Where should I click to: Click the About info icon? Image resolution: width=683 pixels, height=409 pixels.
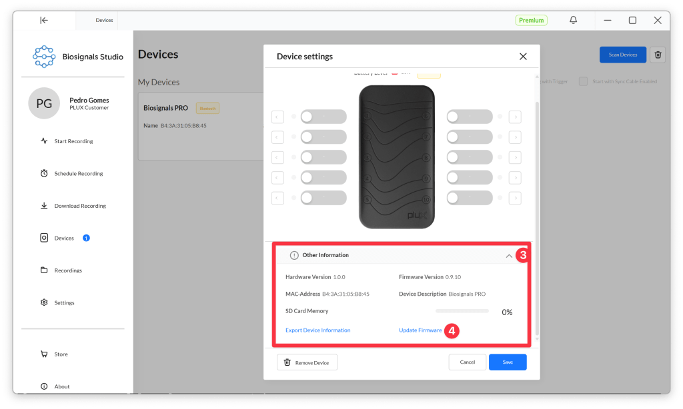pyautogui.click(x=44, y=386)
